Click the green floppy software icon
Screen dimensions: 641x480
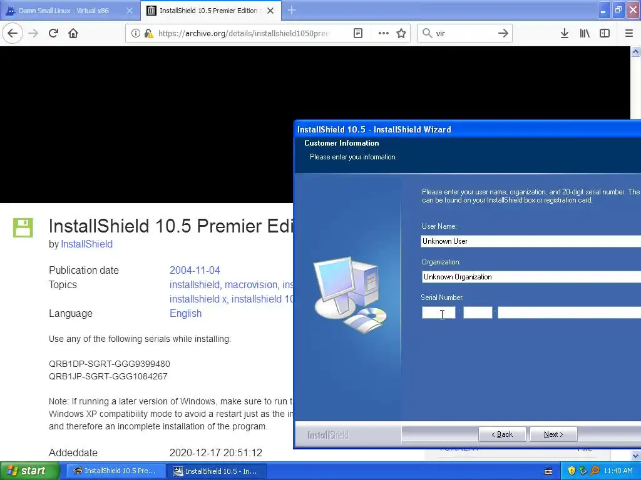tap(23, 227)
